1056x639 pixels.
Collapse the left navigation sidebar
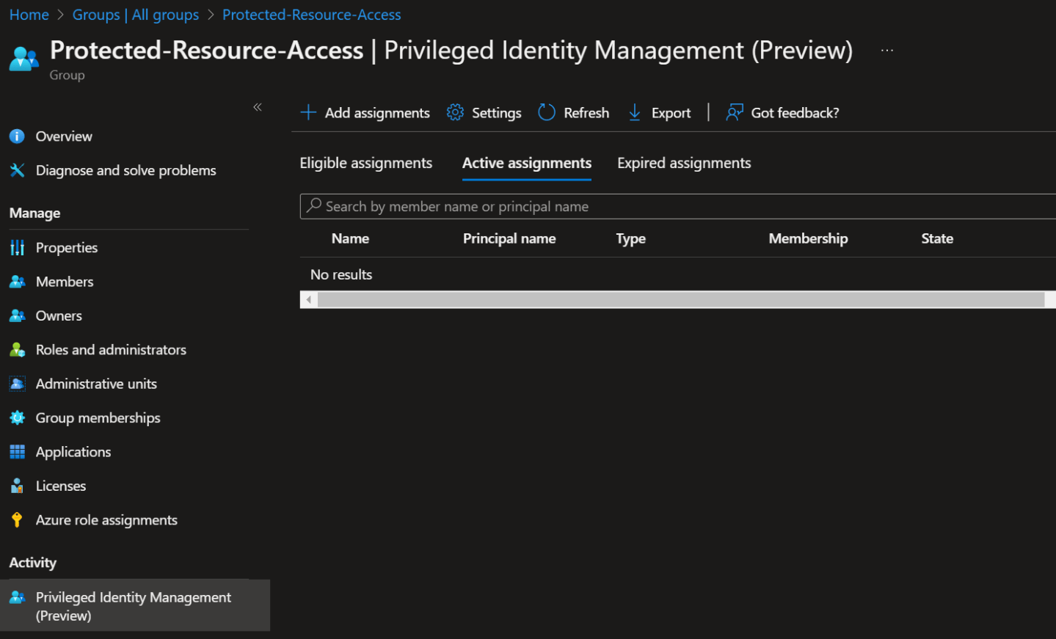tap(258, 106)
